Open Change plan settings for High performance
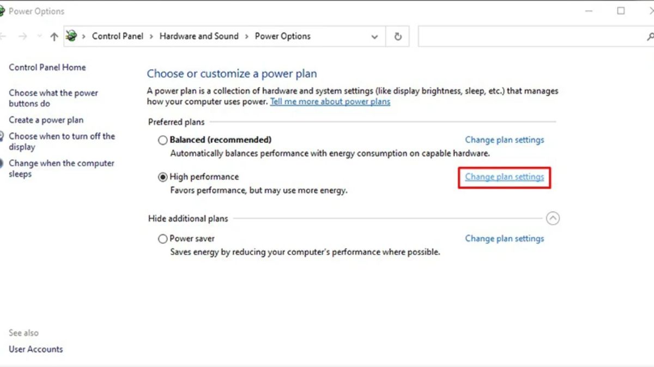This screenshot has height=367, width=654. [504, 177]
